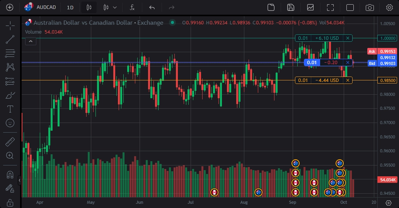The image size is (399, 208).
Task: Click the stop loss 0.01 quantity label
Action: (x=303, y=80)
